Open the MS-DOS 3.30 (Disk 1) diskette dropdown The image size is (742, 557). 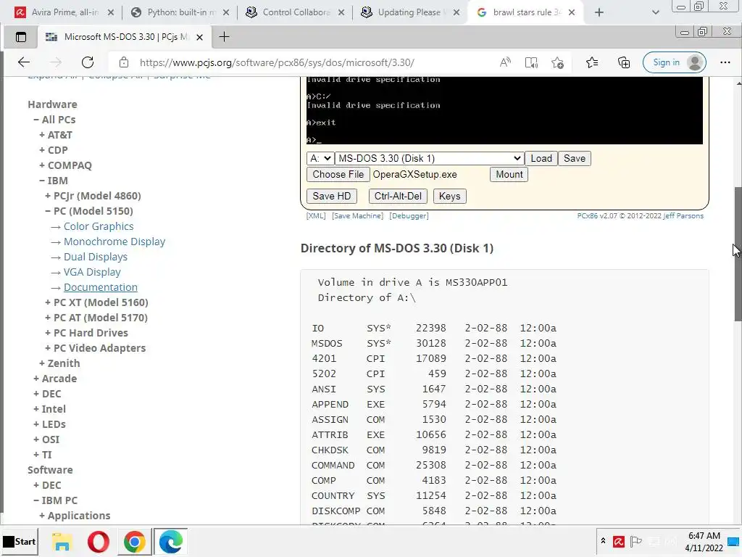(429, 158)
